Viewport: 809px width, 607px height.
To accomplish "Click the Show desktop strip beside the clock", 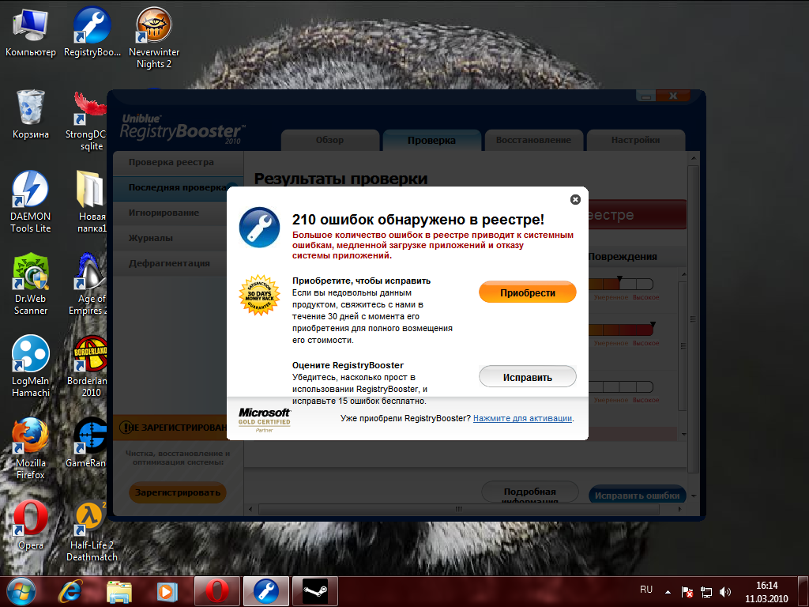I will [x=803, y=592].
